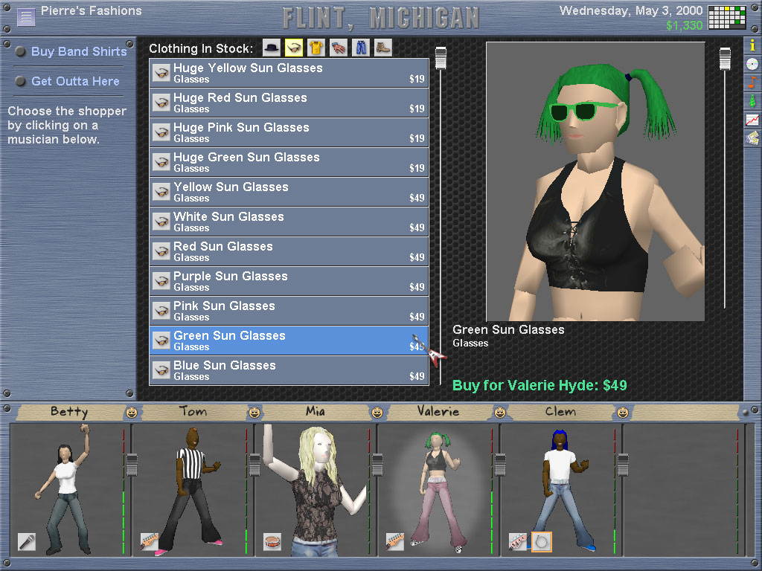Open the orange music note panel

pos(752,83)
